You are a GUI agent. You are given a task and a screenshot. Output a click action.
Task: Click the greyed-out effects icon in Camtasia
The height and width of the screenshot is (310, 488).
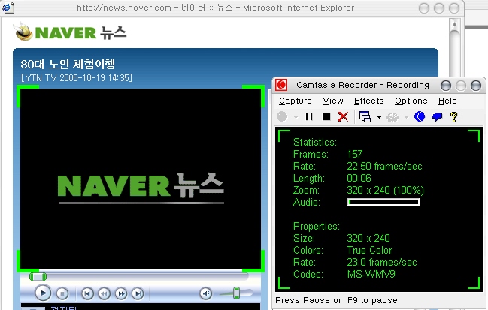pos(393,117)
